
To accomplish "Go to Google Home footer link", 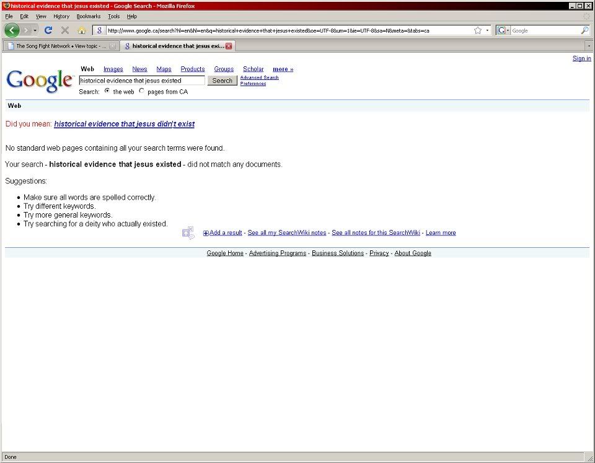I will [224, 253].
